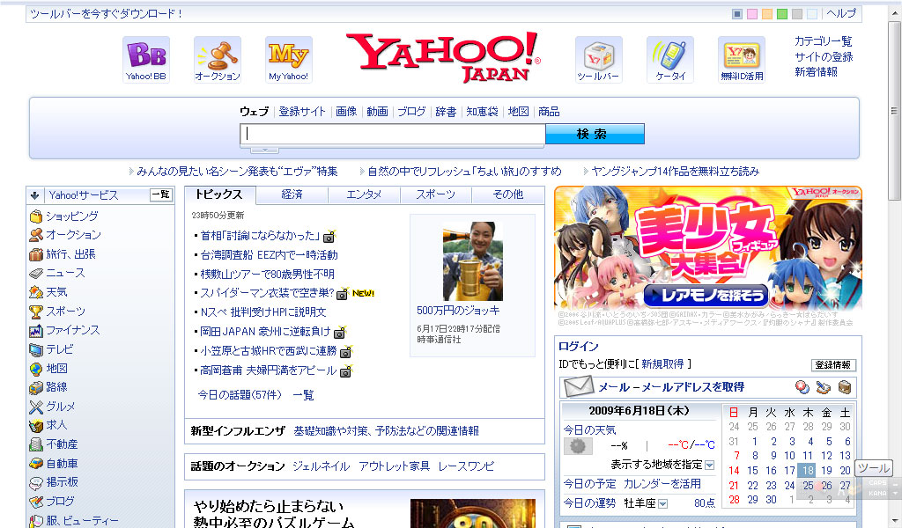Viewport: 902px width, 528px height.
Task: Open the ケータイ mobile phone icon
Action: [670, 60]
